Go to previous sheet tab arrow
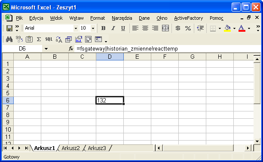 tap(12, 148)
